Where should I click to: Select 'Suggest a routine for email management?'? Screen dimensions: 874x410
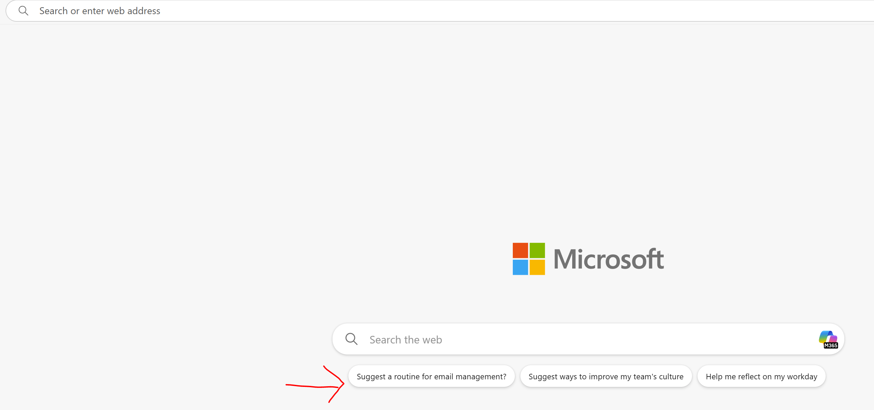point(431,376)
